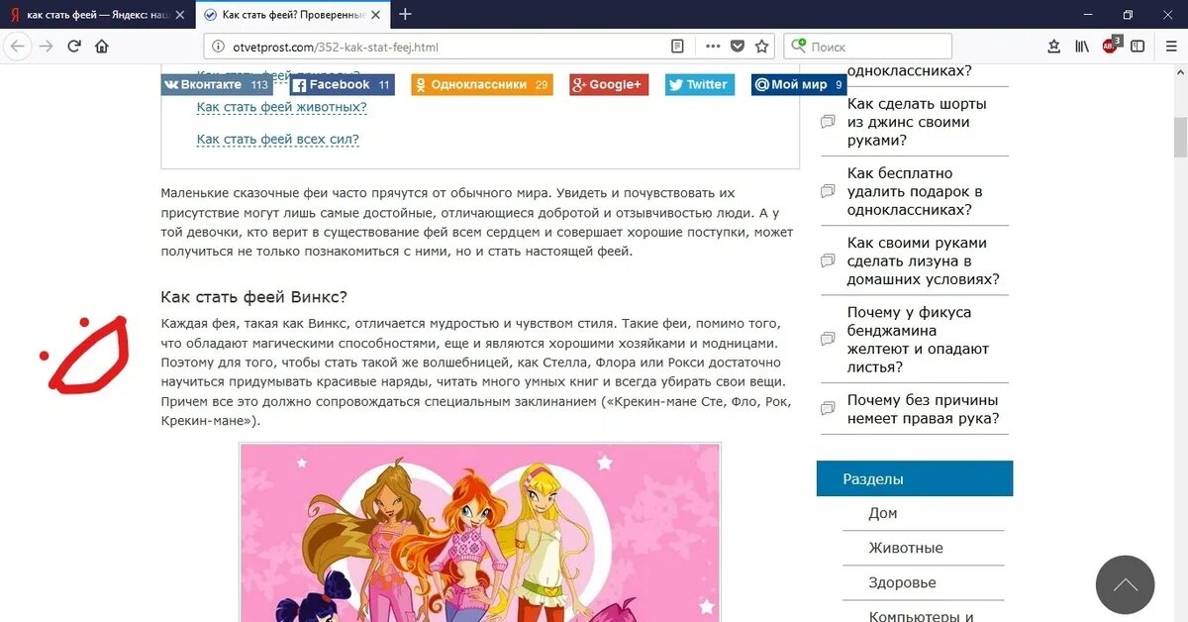Click comment icon beside gift removal question

tap(828, 191)
